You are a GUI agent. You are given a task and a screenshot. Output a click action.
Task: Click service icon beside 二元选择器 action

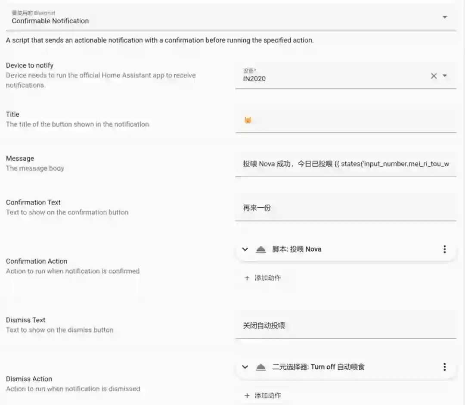[x=261, y=367]
